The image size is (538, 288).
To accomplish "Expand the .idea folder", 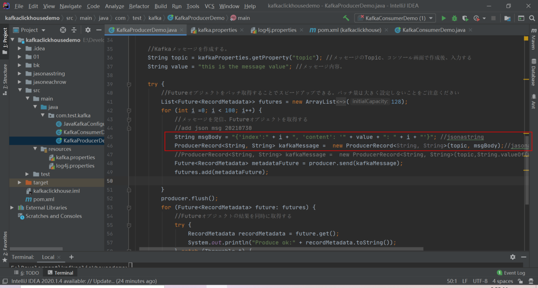I will (19, 48).
